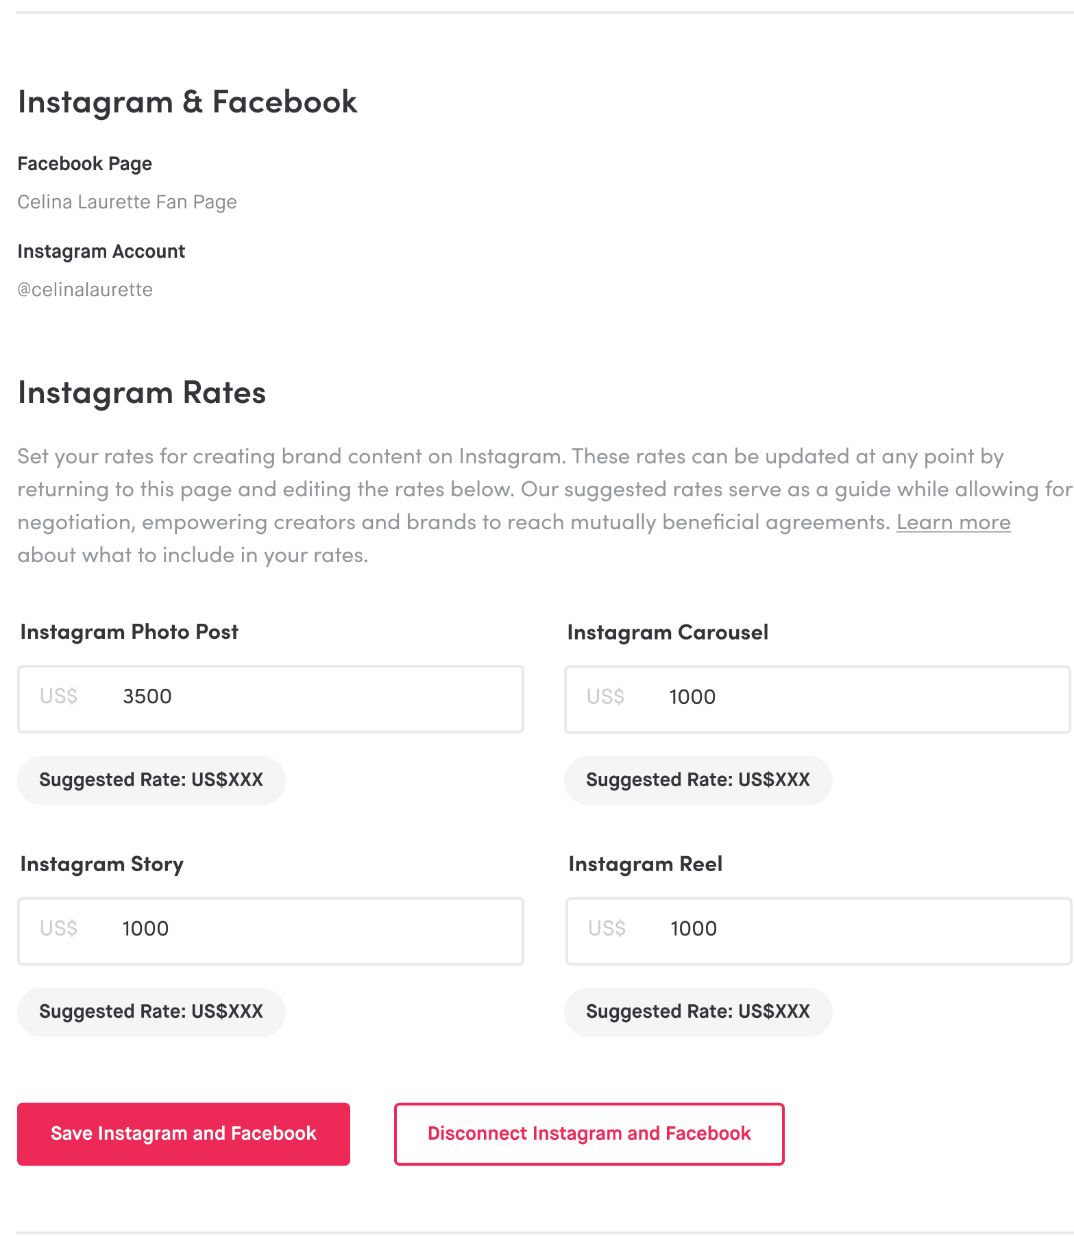The width and height of the screenshot is (1074, 1242).
Task: Click Suggested Rate pill under Photo Post
Action: tap(151, 780)
